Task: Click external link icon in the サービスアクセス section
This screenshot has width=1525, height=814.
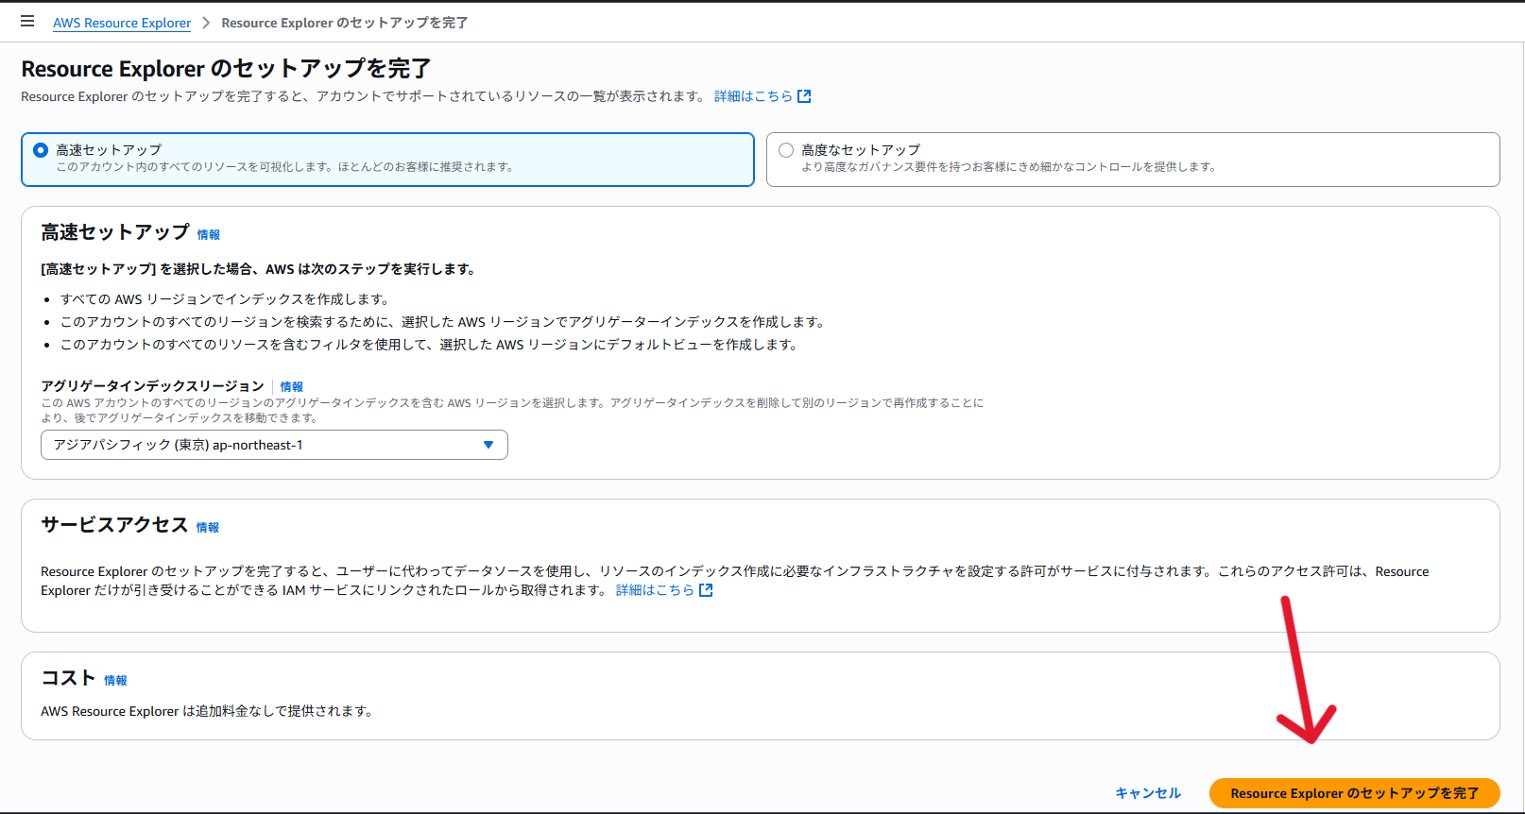Action: tap(706, 590)
